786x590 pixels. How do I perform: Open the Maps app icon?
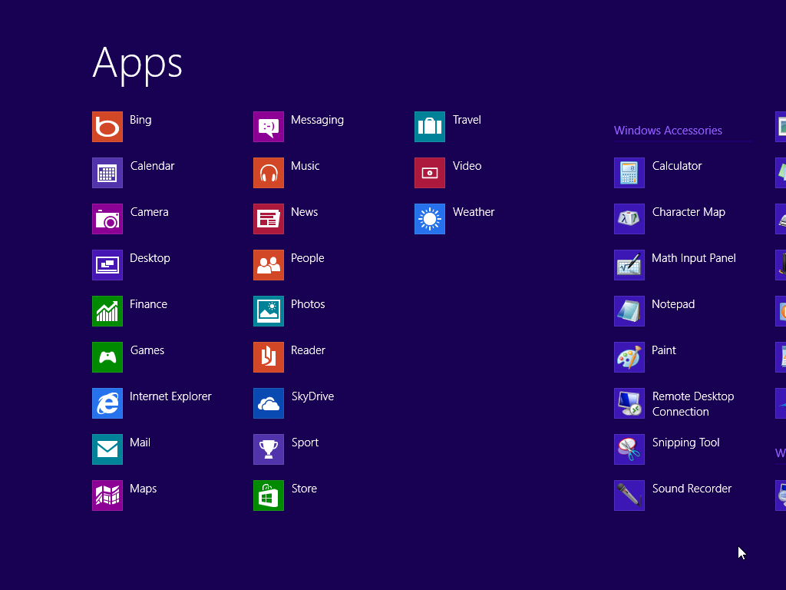(x=107, y=496)
